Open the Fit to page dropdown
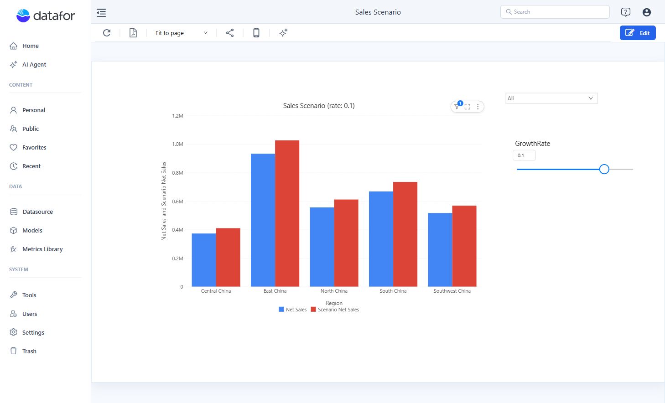Screen dimensions: 665x403 [x=181, y=33]
